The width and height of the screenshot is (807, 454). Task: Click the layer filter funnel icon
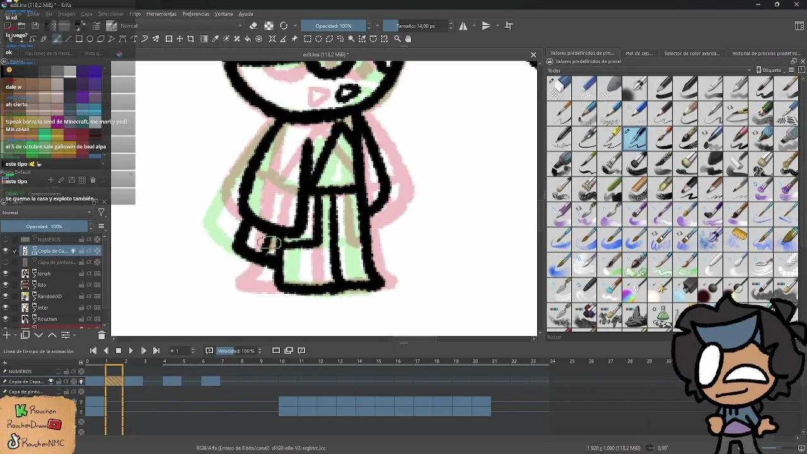[102, 212]
